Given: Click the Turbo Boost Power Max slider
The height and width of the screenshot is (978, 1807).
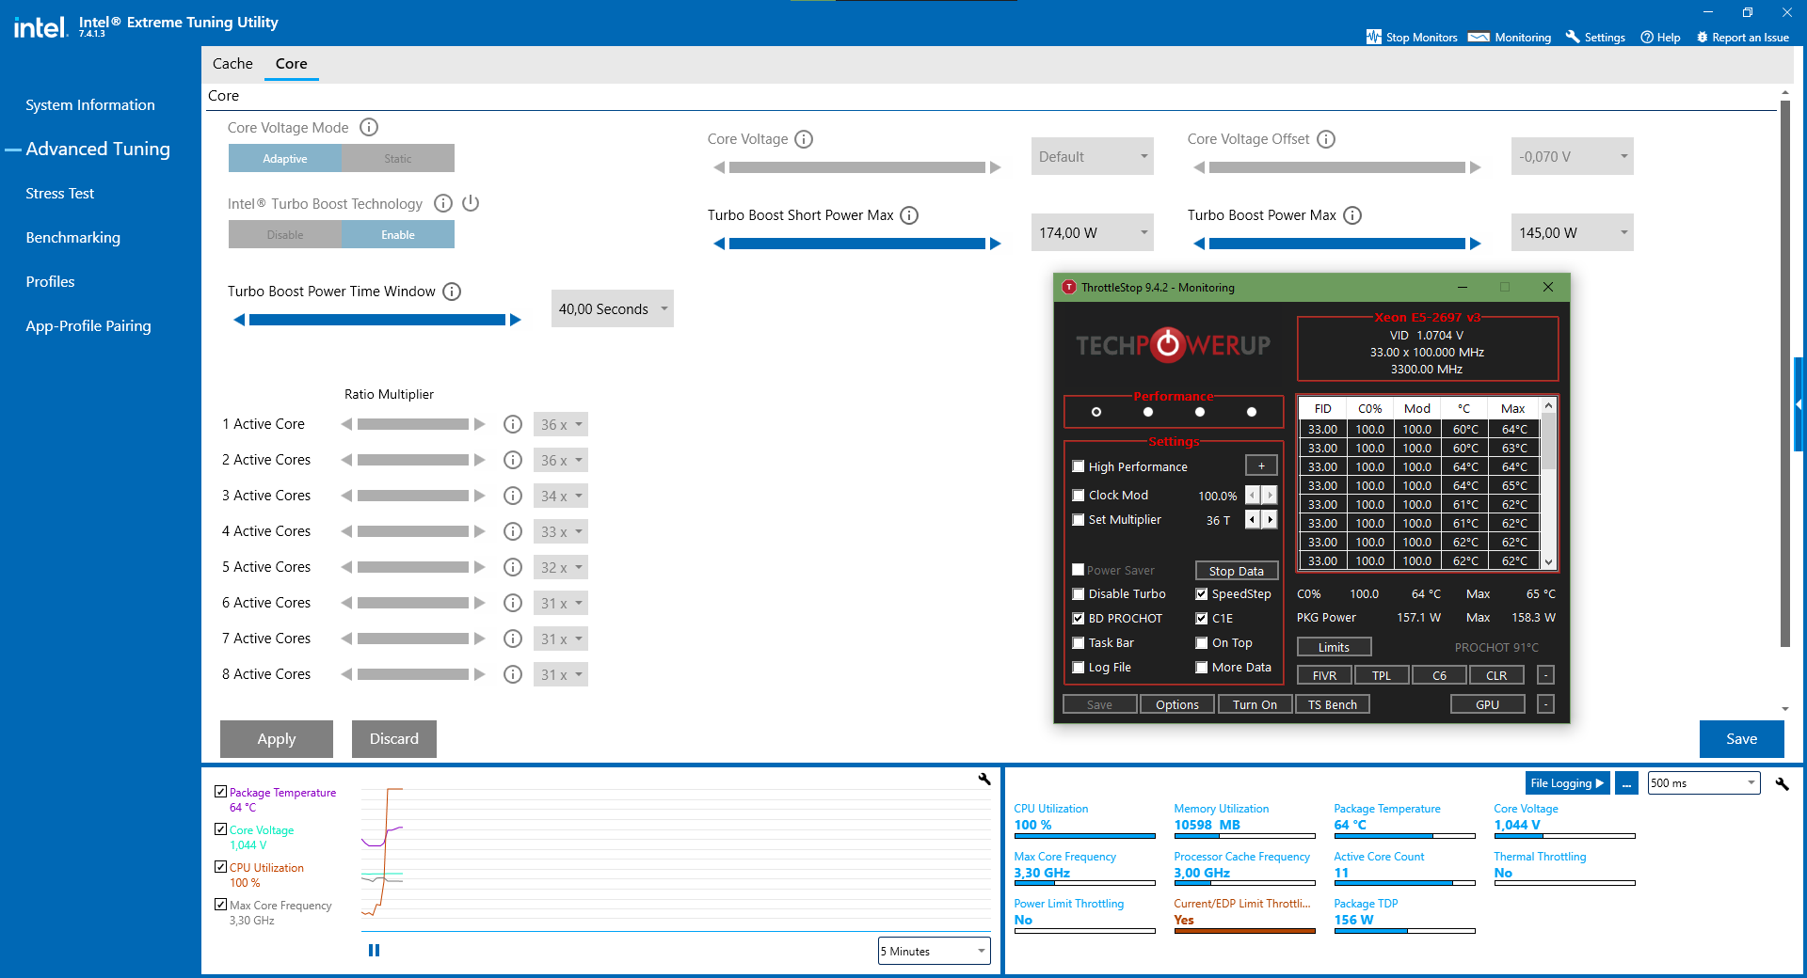Looking at the screenshot, I should [x=1337, y=244].
